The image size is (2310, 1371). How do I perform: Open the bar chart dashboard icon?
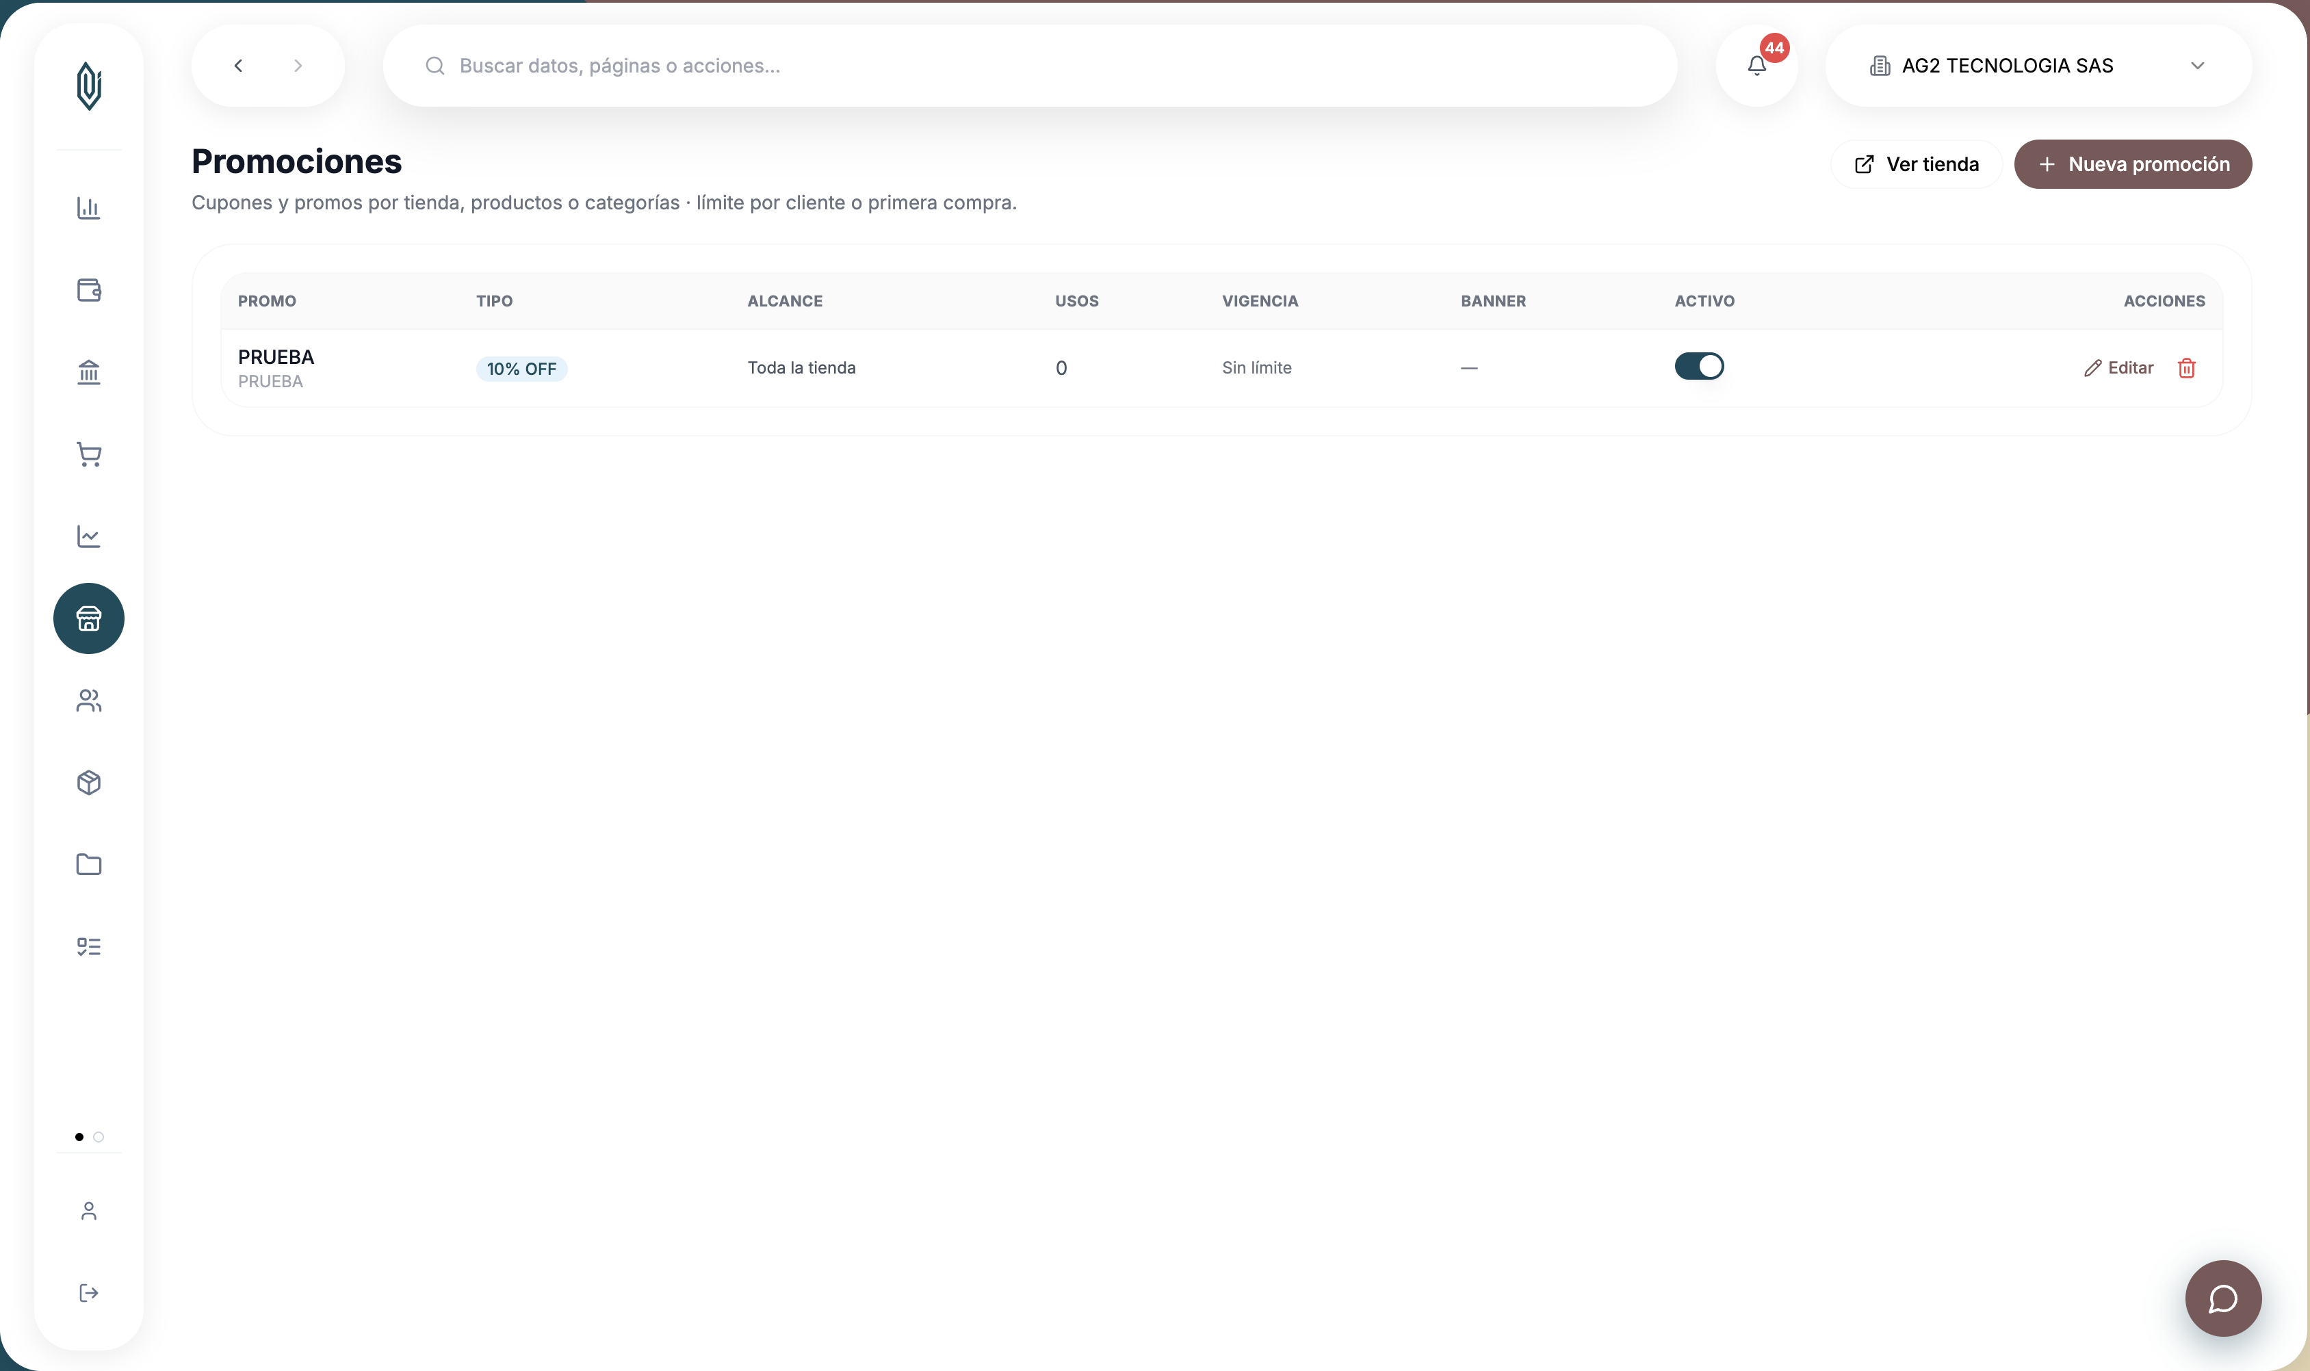(x=89, y=208)
